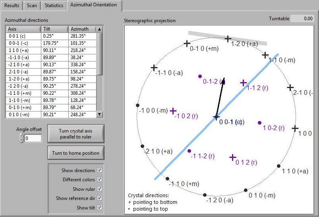Select the 1 1 0 (+a) table row
This screenshot has width=319, height=217.
(51, 50)
